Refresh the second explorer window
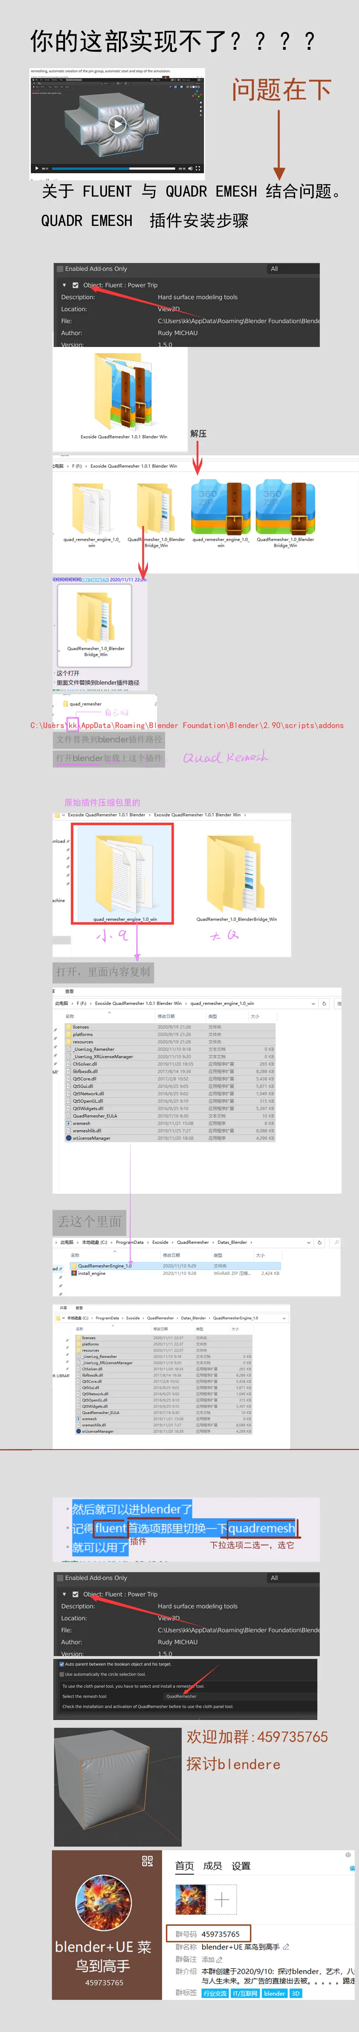This screenshot has width=359, height=2032. [319, 1242]
